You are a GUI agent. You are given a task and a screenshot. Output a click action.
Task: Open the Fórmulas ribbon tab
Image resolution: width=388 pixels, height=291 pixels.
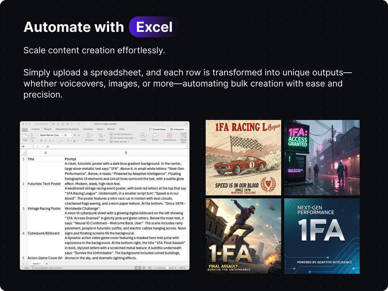(x=88, y=129)
